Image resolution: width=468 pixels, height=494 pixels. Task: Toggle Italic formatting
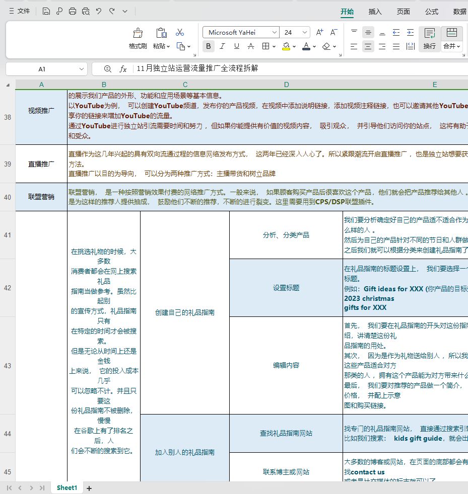click(x=222, y=46)
